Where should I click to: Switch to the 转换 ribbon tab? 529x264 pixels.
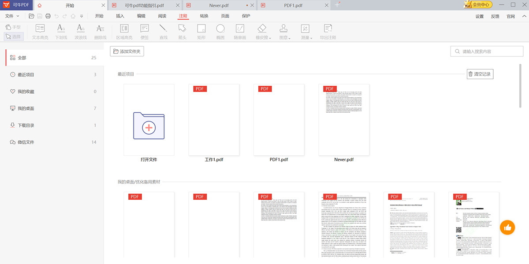204,15
